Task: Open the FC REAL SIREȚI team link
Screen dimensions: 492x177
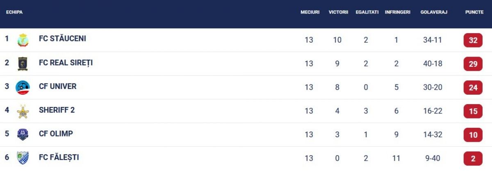Action: pyautogui.click(x=66, y=63)
